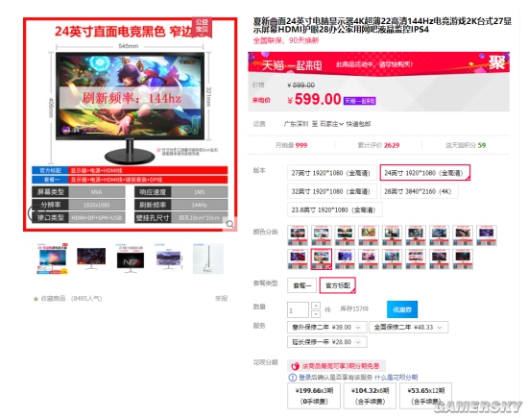Select the first color swatch in the top row
This screenshot has width=528, height=418.
pos(298,235)
